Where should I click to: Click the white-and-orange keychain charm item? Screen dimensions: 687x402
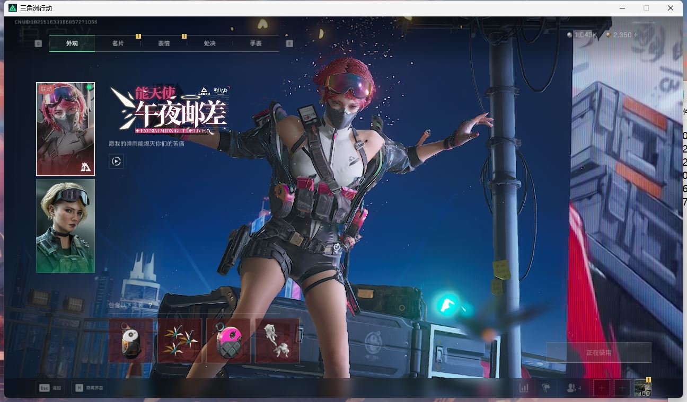[131, 341]
